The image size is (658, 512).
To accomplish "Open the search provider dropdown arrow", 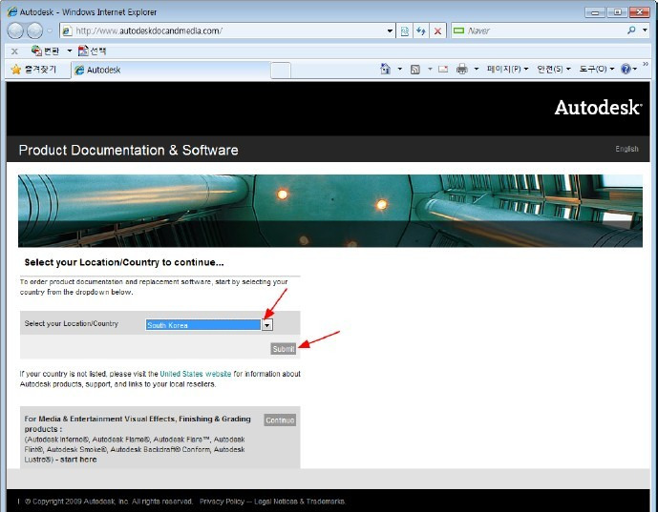I will pyautogui.click(x=645, y=31).
